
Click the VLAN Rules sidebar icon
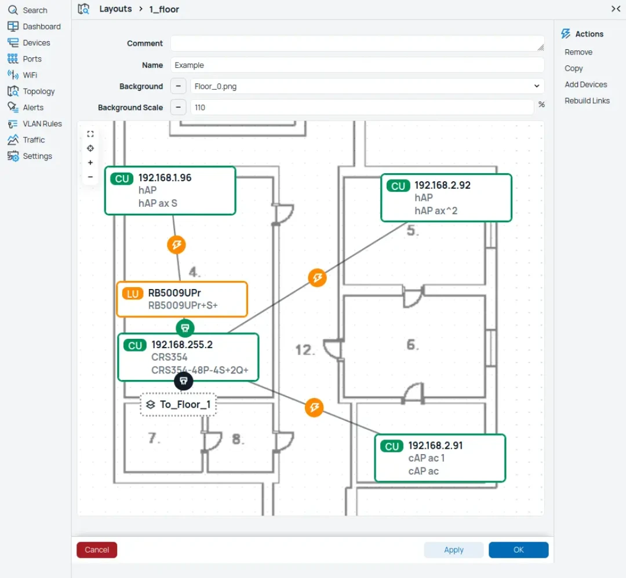[x=13, y=124]
